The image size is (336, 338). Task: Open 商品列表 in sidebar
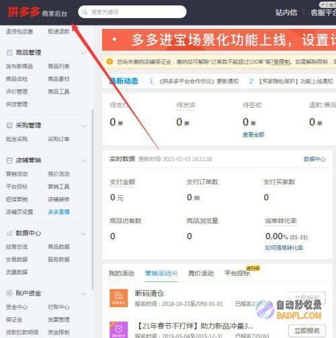(x=58, y=66)
